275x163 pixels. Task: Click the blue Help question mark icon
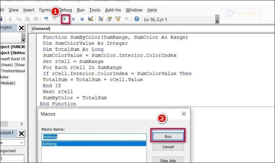pos(137,19)
